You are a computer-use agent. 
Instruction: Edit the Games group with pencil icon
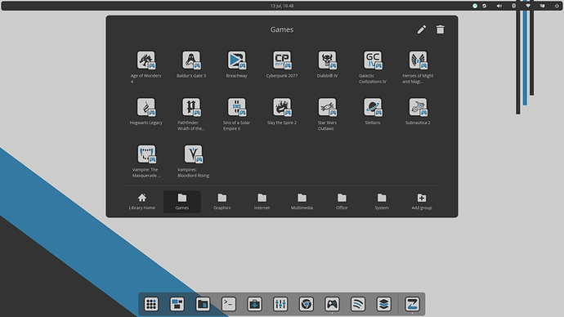pos(422,29)
